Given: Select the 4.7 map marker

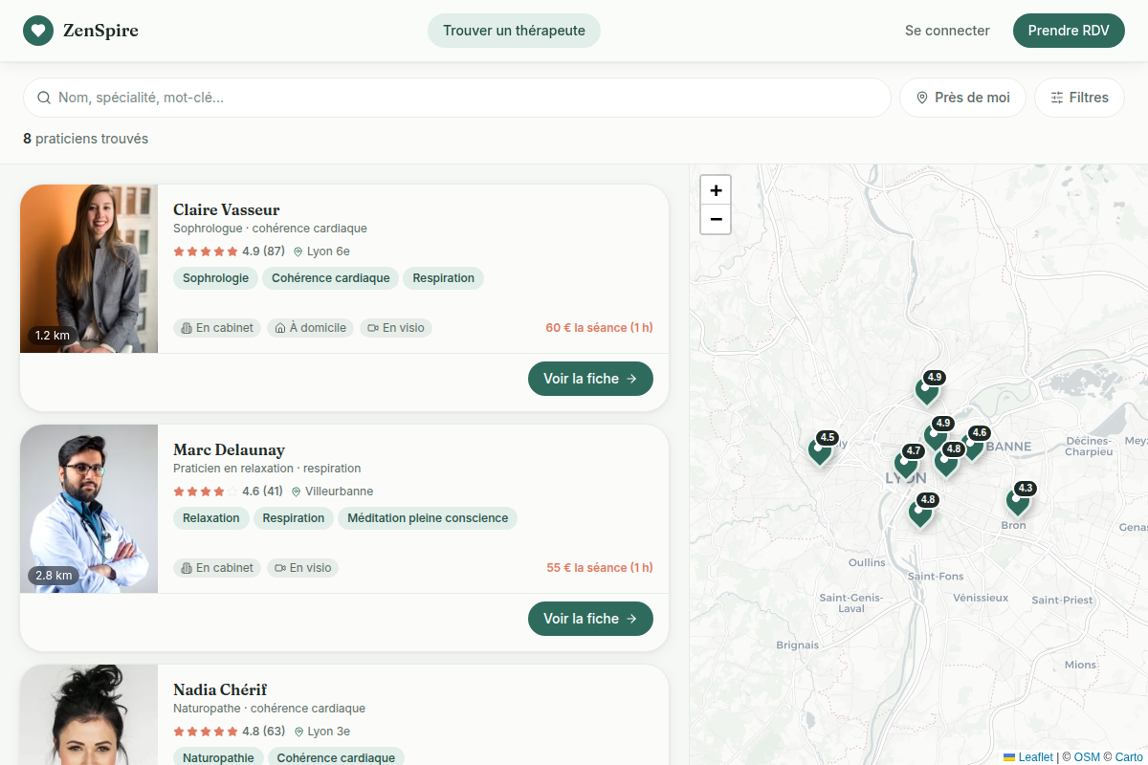Looking at the screenshot, I should [906, 463].
